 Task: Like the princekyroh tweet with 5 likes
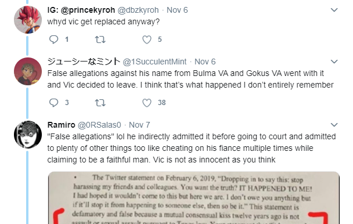147,39
